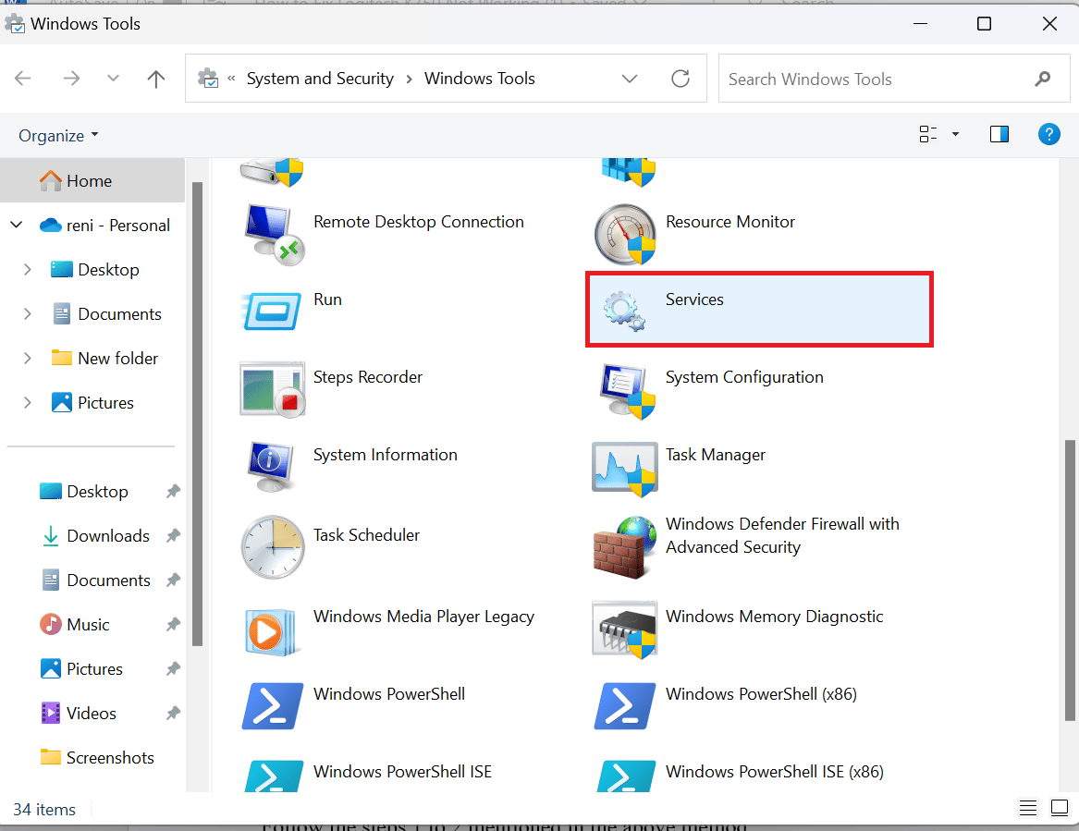This screenshot has height=831, width=1079.
Task: Expand the Pictures folder under OneDrive
Action: tap(28, 402)
